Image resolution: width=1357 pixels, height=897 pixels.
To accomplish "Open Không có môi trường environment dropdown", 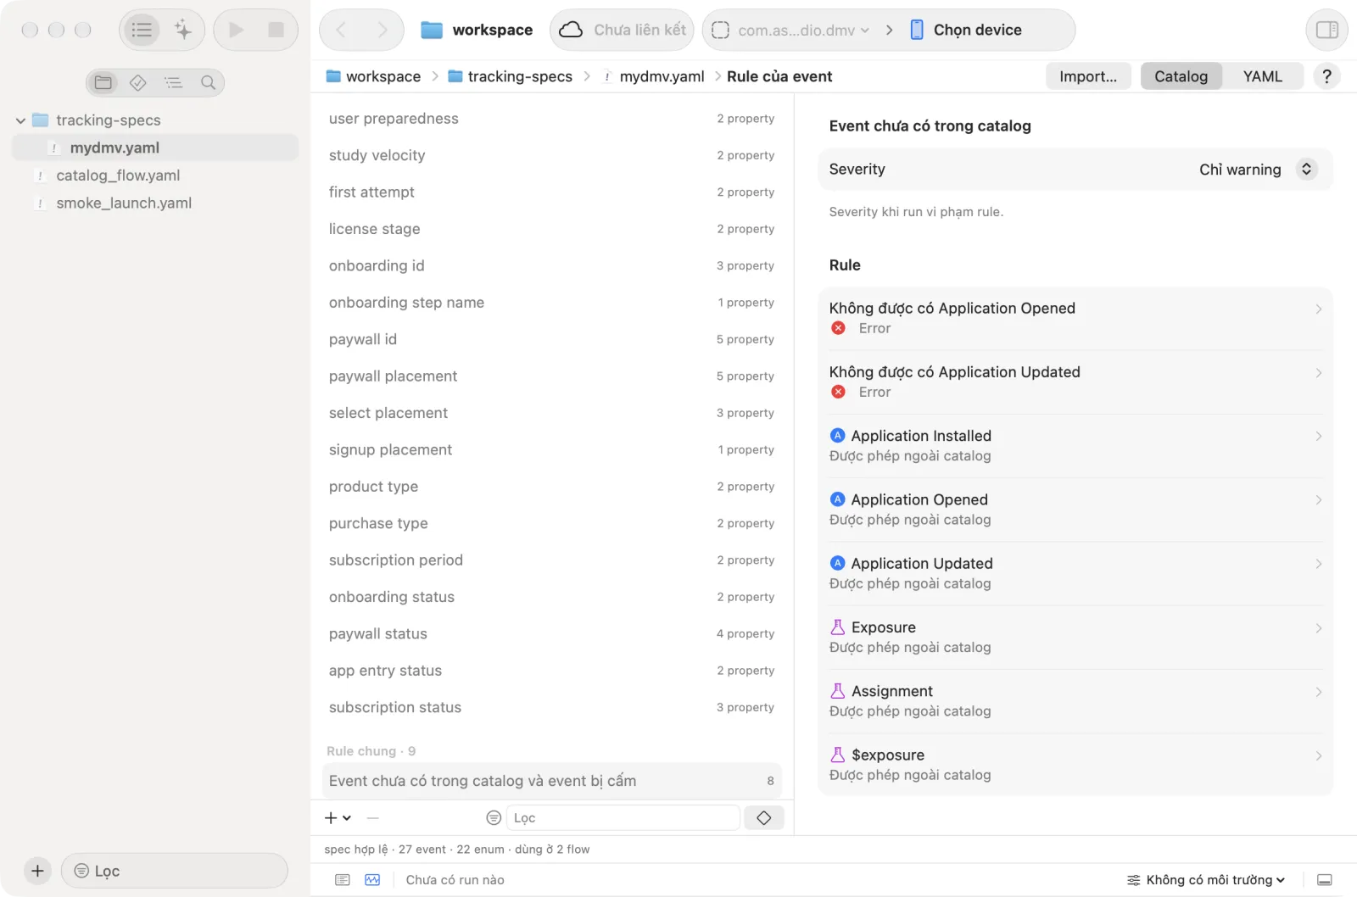I will [1205, 880].
